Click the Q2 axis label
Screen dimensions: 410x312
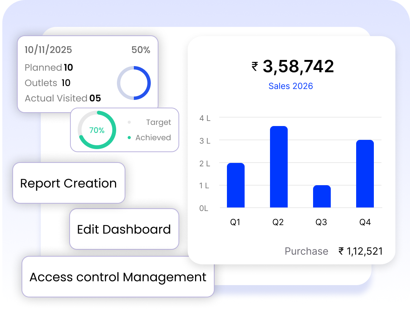[x=278, y=222]
